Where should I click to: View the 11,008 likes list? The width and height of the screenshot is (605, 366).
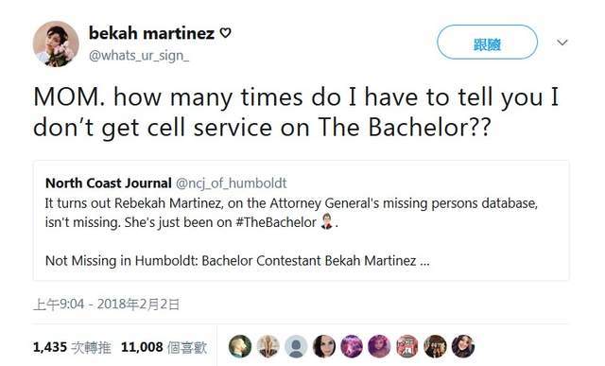tap(164, 347)
